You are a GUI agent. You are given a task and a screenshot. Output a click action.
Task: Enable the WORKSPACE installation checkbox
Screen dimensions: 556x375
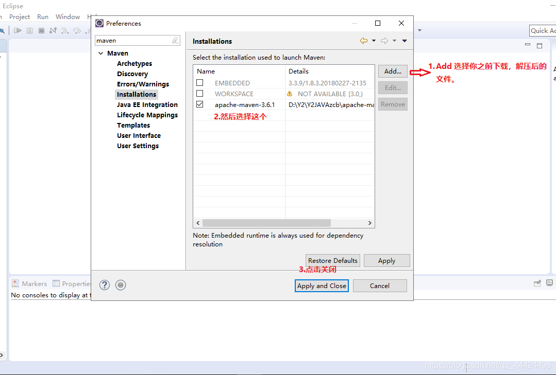tap(200, 94)
